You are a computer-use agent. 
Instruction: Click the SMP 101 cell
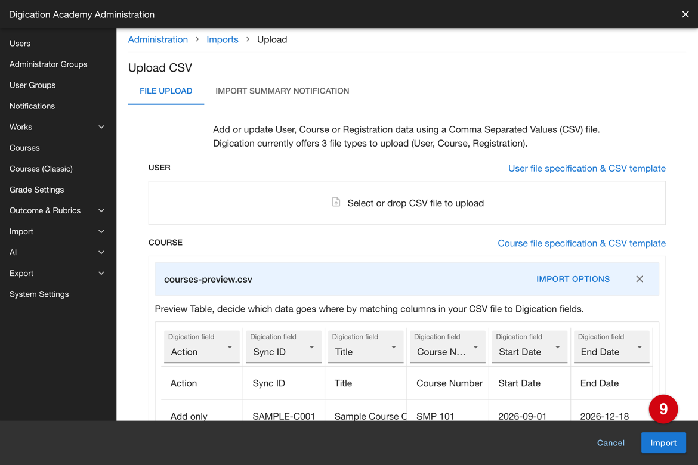pos(447,416)
